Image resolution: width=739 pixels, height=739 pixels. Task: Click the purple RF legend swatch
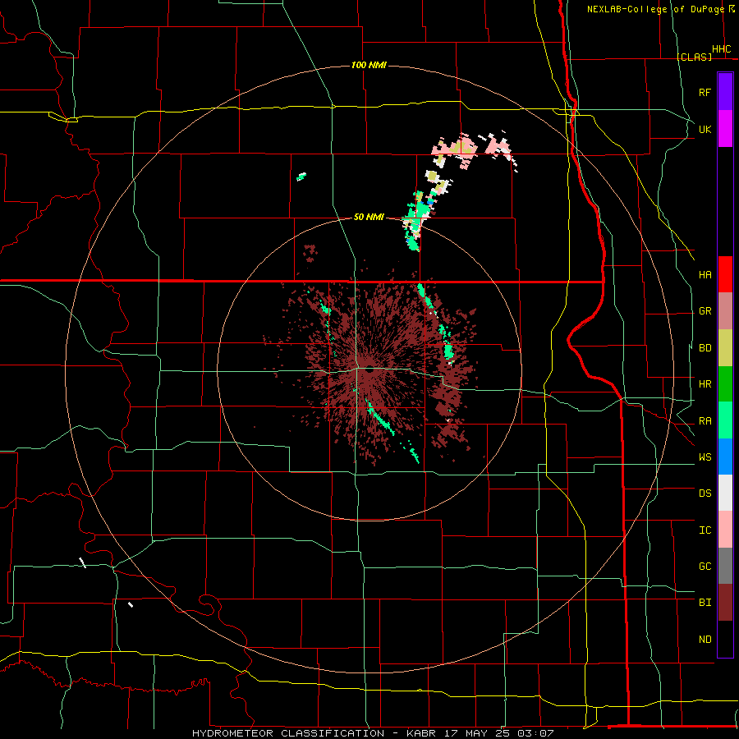(x=725, y=92)
